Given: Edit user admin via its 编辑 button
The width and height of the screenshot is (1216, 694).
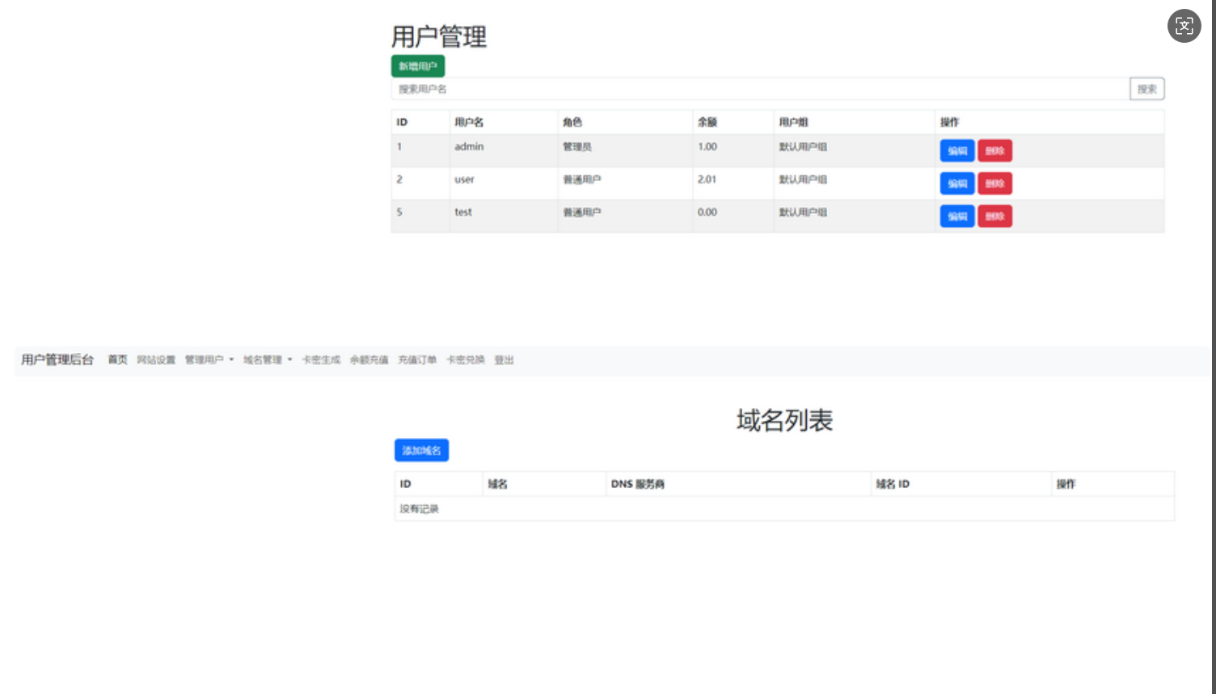Looking at the screenshot, I should (956, 150).
